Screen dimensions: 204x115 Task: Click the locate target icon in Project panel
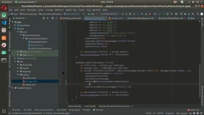pyautogui.click(x=44, y=18)
